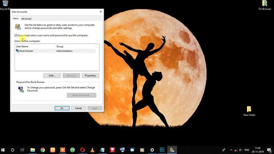The width and height of the screenshot is (274, 154).
Task: Show hidden system tray icons
Action: tap(231, 150)
